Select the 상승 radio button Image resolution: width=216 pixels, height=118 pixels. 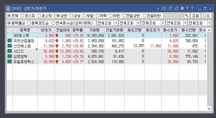[x=71, y=16]
